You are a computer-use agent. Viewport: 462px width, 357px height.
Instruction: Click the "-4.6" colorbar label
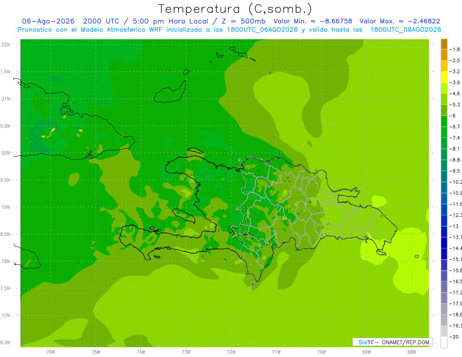pyautogui.click(x=455, y=94)
